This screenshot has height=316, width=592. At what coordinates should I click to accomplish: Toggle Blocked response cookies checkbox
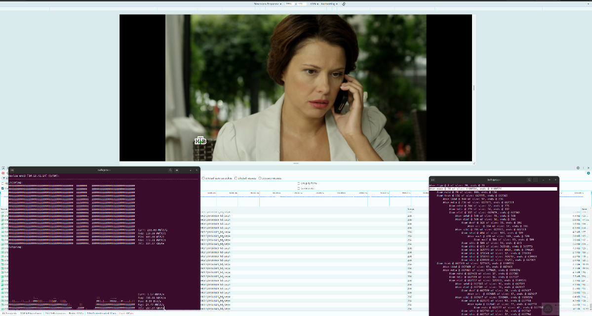click(203, 178)
